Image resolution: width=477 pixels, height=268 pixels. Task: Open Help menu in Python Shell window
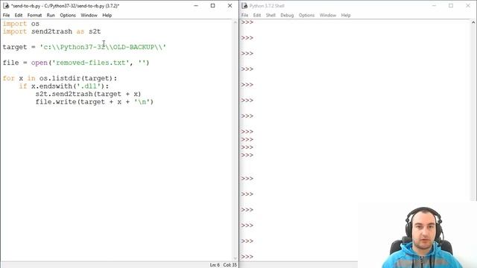click(x=346, y=15)
